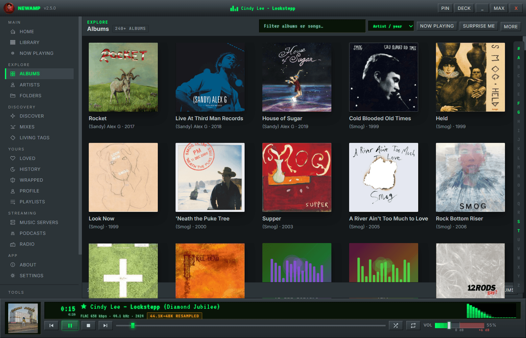The height and width of the screenshot is (338, 526).
Task: Open the Held album cover
Action: tap(470, 77)
